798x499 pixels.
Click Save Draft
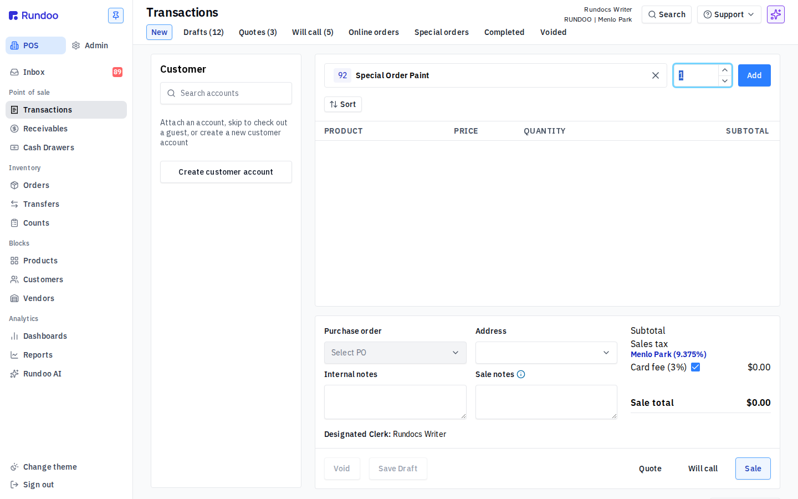click(398, 469)
